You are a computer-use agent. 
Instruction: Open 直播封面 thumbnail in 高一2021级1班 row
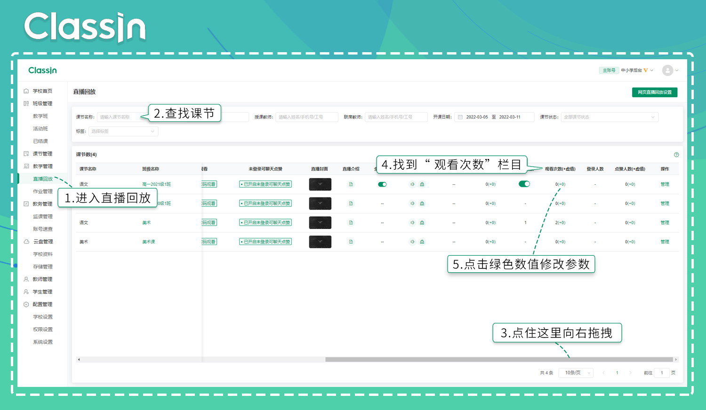coord(320,184)
